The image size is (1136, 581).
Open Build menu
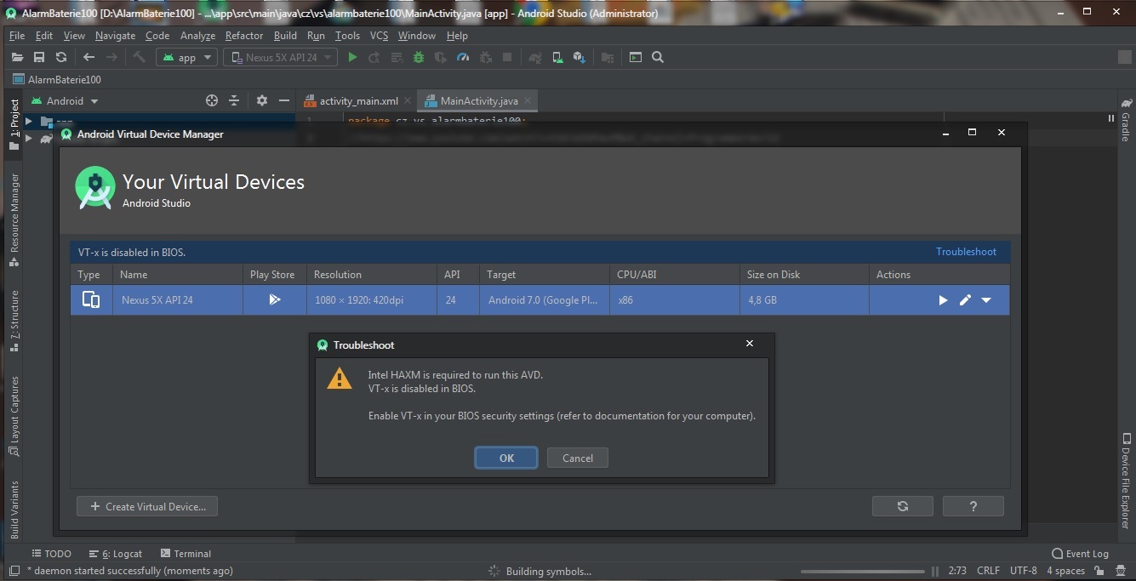(285, 36)
